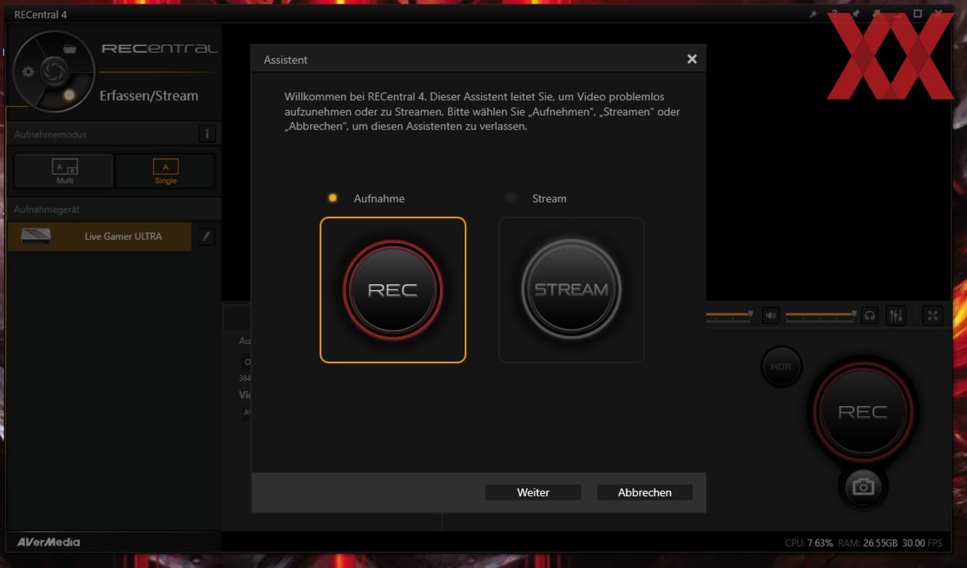Click the Aufnahmemodus info icon
This screenshot has width=967, height=568.
[207, 134]
